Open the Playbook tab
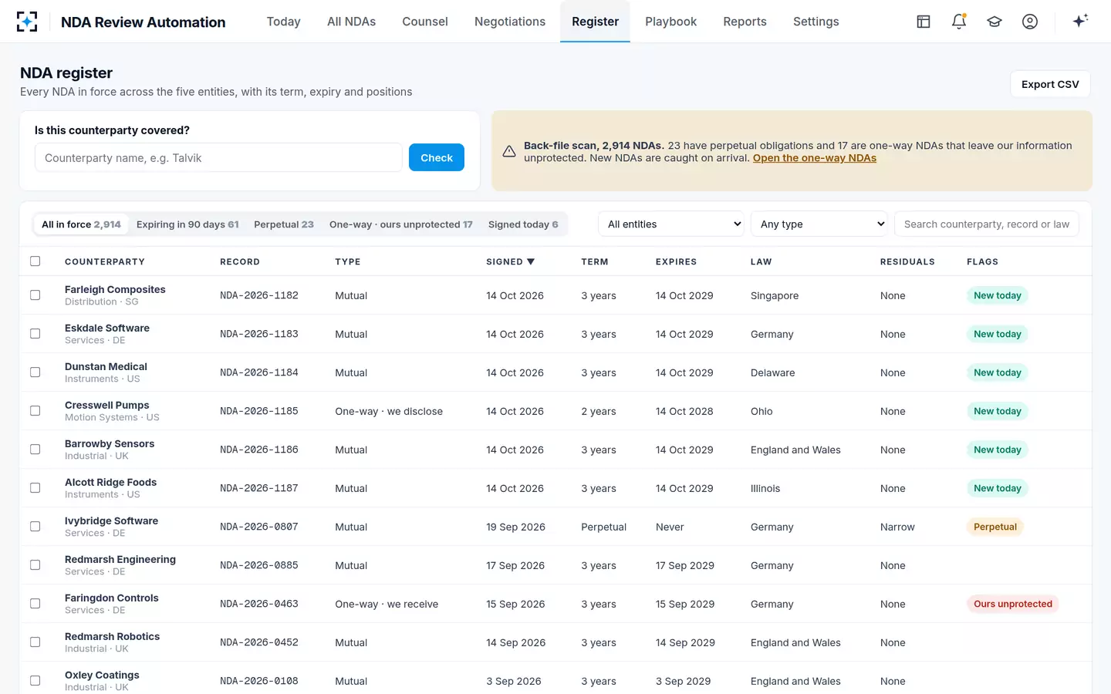Image resolution: width=1111 pixels, height=694 pixels. pos(670,22)
